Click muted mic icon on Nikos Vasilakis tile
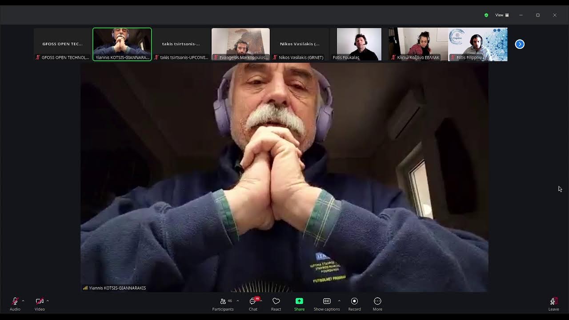The width and height of the screenshot is (569, 320). (x=275, y=57)
